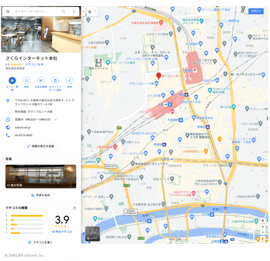Click the 情報の修正を提案 button

41,146
